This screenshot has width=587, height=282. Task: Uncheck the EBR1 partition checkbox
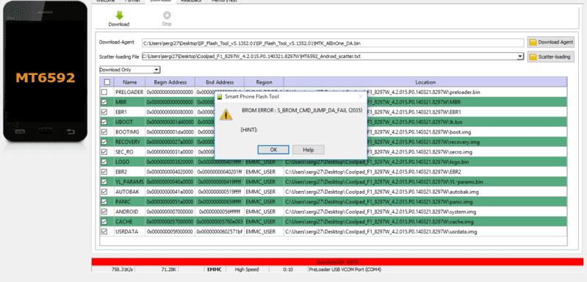click(104, 112)
